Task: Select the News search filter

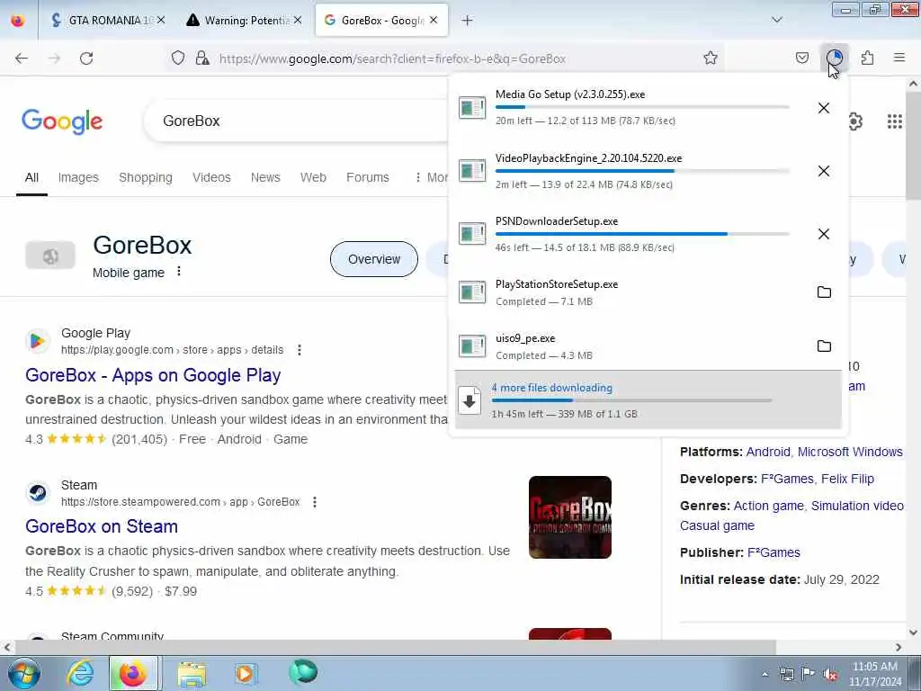Action: tap(265, 177)
